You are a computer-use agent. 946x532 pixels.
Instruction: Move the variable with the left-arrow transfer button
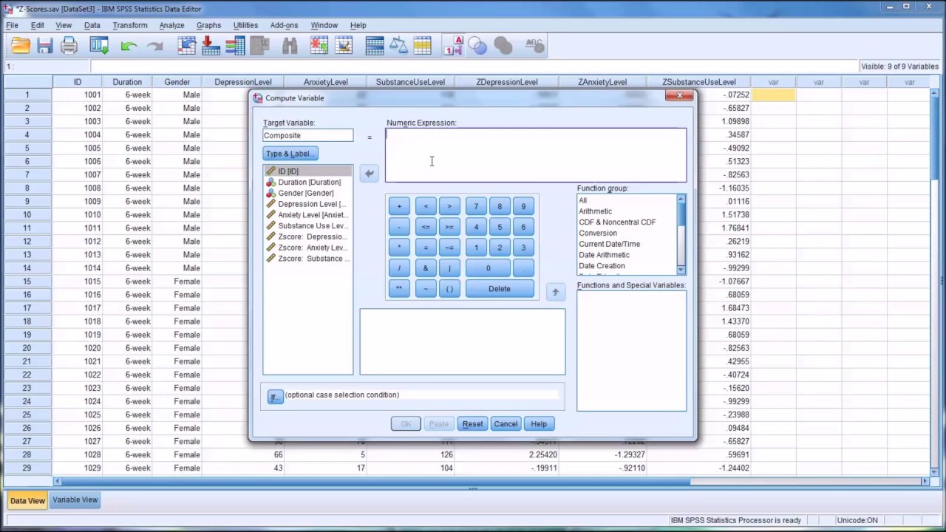tap(369, 174)
